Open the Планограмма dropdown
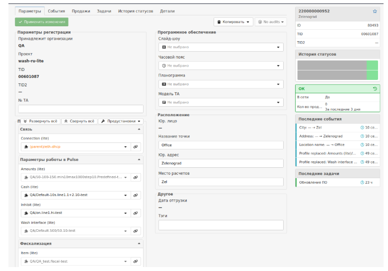 point(221,84)
